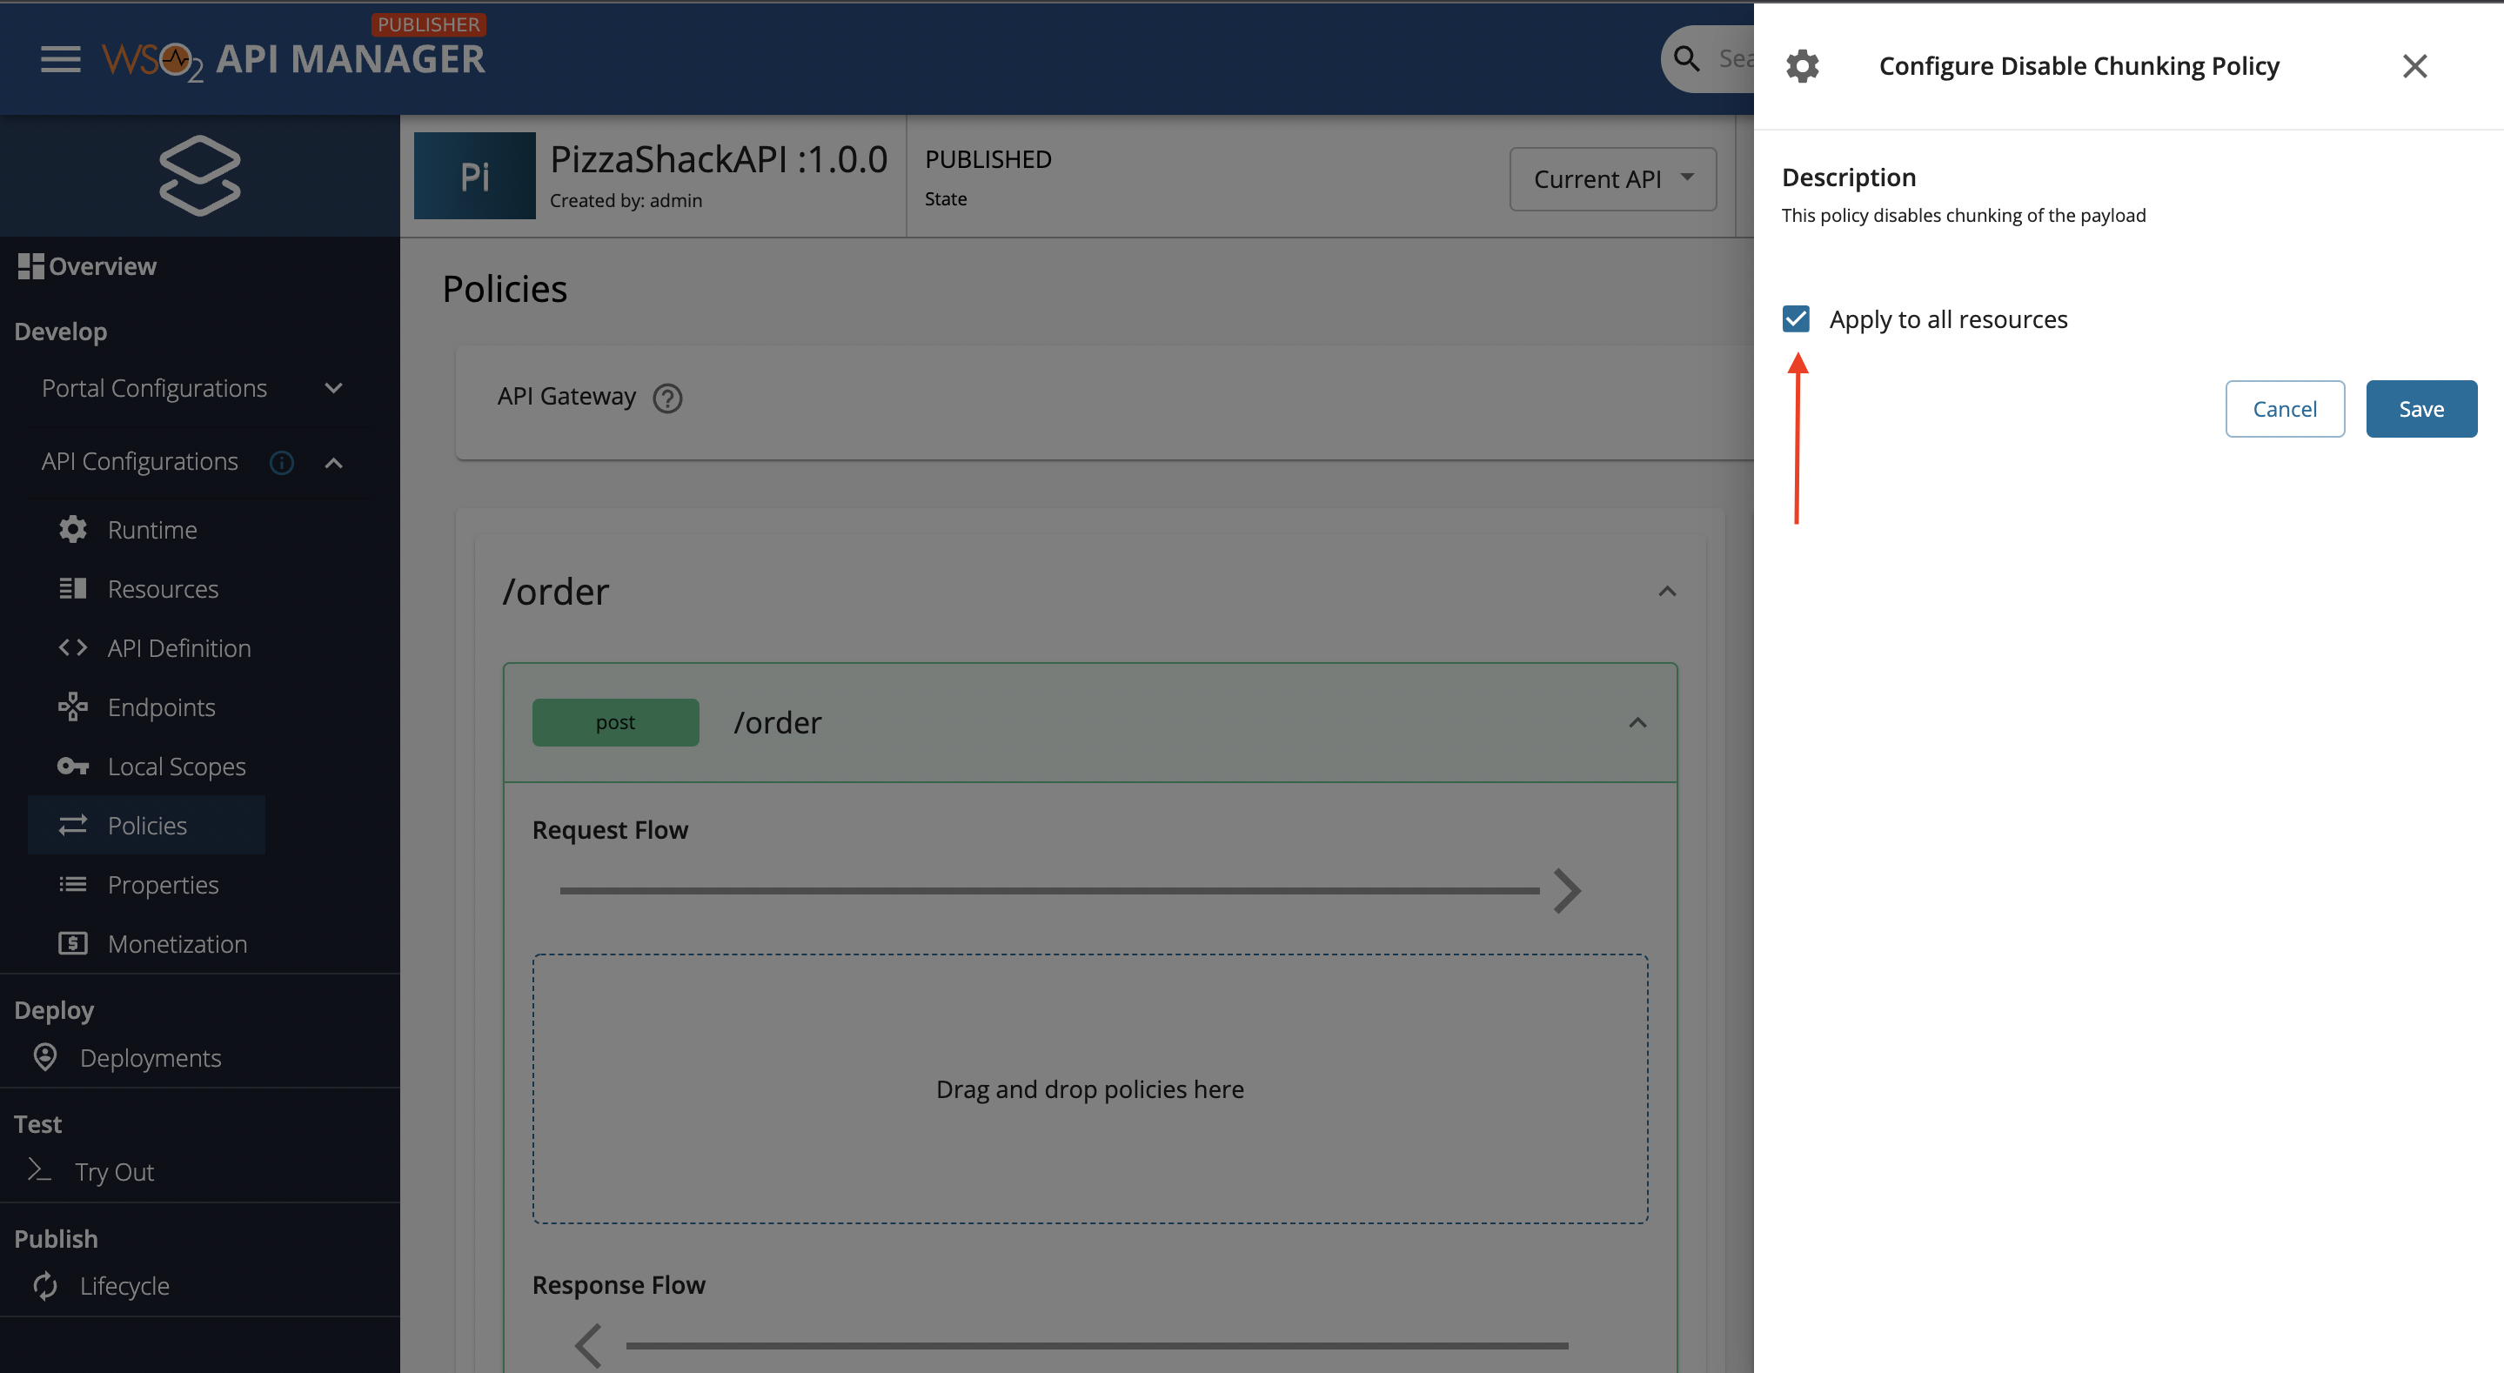This screenshot has height=1373, width=2504.
Task: Open Runtime configuration
Action: tap(152, 529)
